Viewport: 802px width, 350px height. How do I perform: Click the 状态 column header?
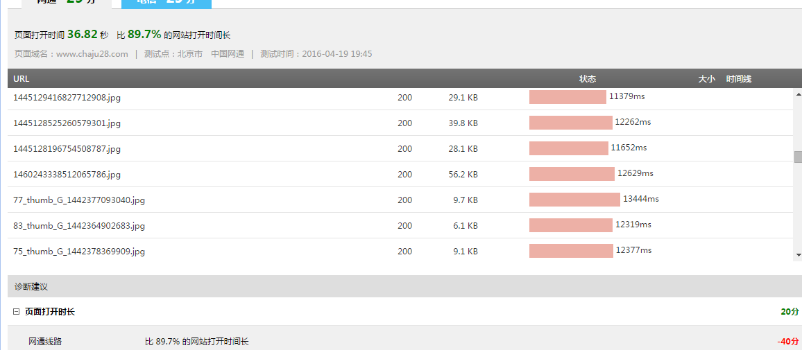[587, 79]
